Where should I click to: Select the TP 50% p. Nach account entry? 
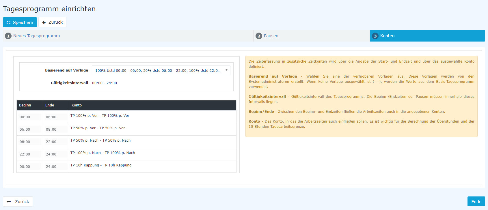coord(100,140)
